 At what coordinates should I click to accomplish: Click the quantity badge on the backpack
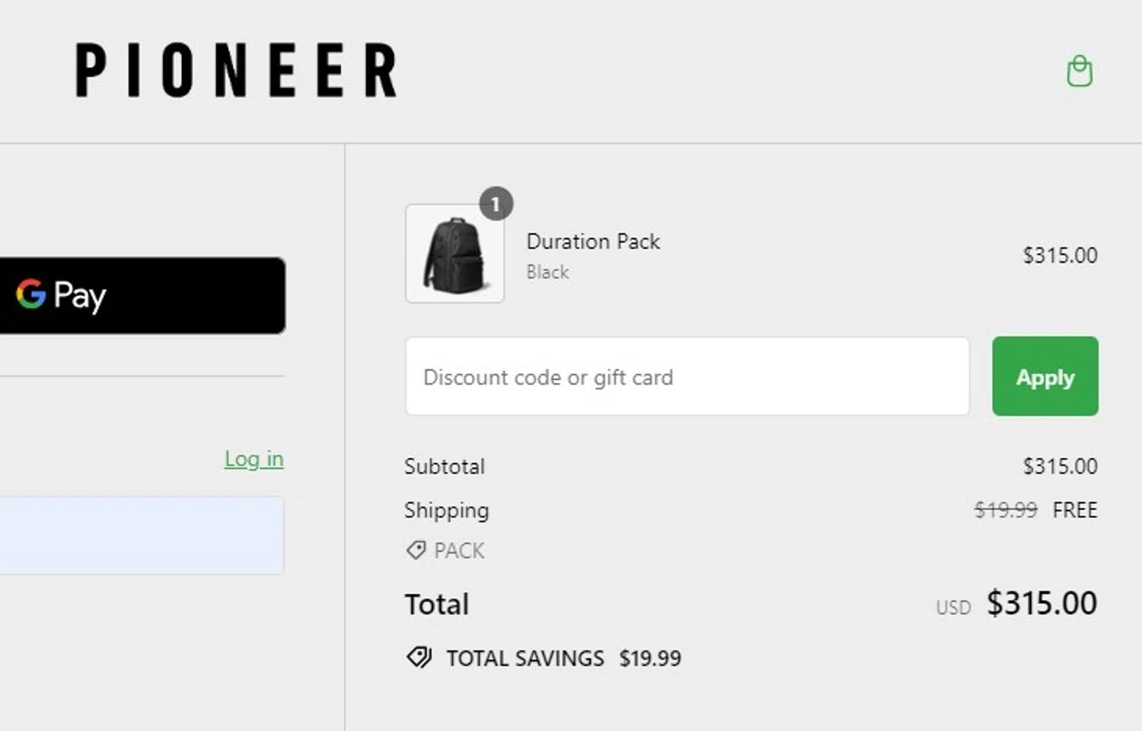496,204
